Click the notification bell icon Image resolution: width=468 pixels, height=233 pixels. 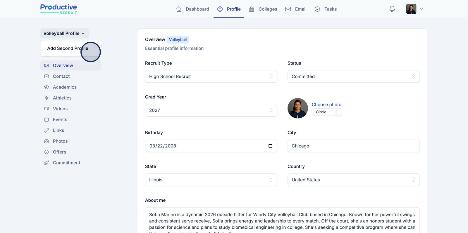392,9
